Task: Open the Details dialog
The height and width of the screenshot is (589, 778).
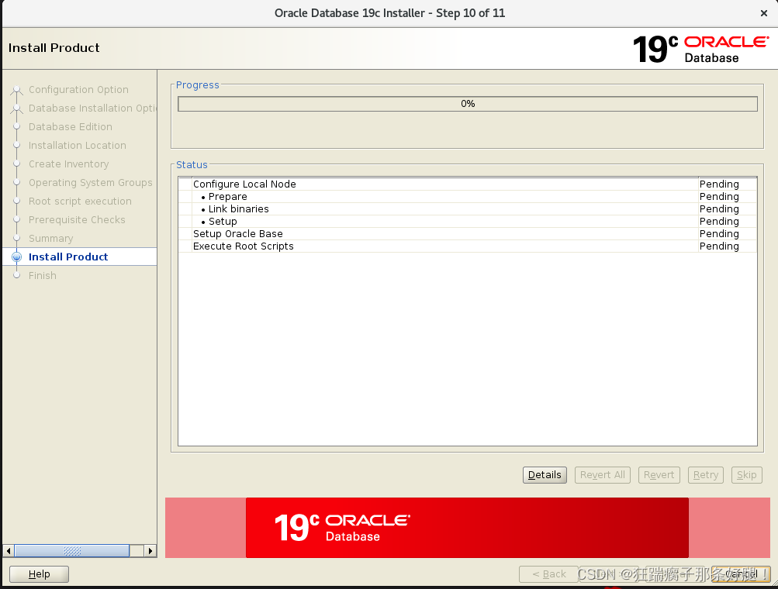Action: pos(545,474)
